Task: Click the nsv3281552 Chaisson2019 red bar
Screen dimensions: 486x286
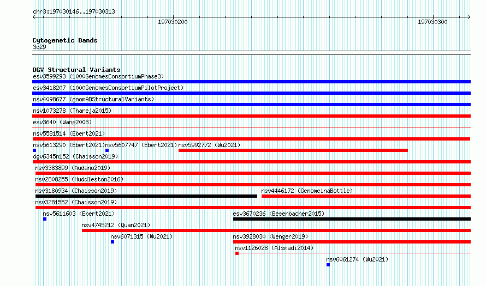Action: coord(253,208)
